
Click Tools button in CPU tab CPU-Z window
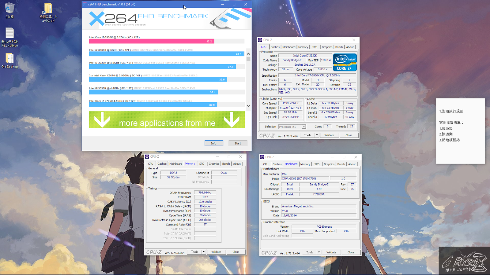(x=307, y=135)
